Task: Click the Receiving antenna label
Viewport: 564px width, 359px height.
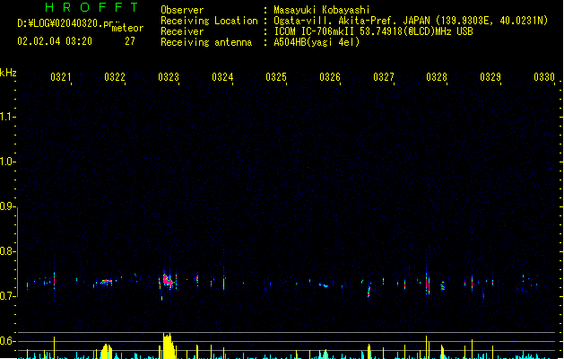Action: click(x=206, y=42)
